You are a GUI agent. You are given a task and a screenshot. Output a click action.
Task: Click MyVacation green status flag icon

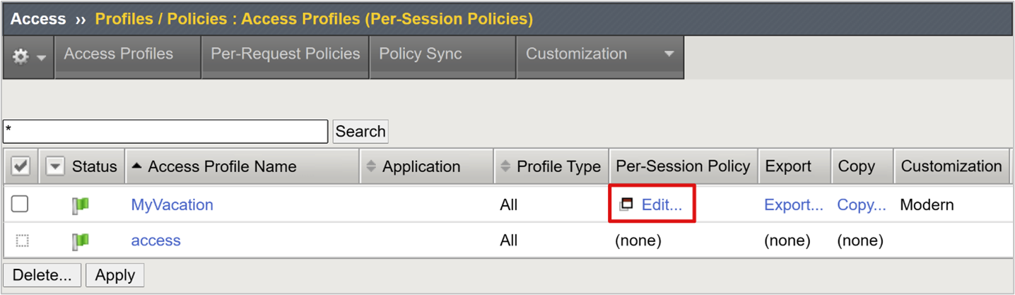pos(81,205)
